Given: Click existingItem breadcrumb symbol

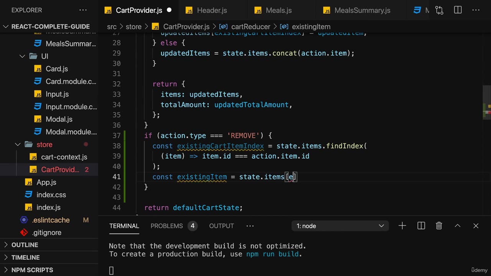Looking at the screenshot, I should coord(311,26).
